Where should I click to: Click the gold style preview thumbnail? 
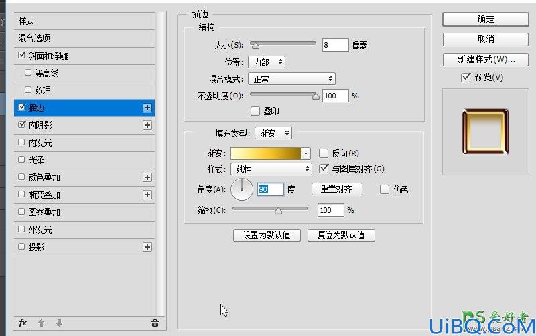(x=485, y=131)
